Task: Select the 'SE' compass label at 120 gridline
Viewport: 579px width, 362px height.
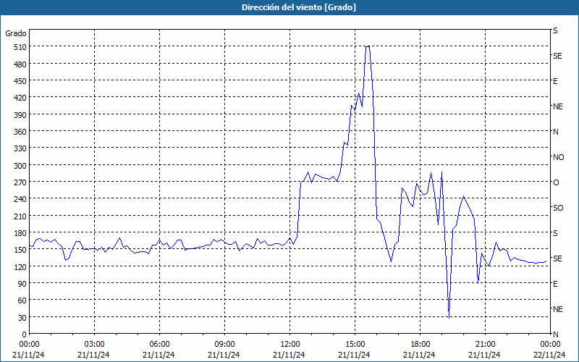Action: 557,258
